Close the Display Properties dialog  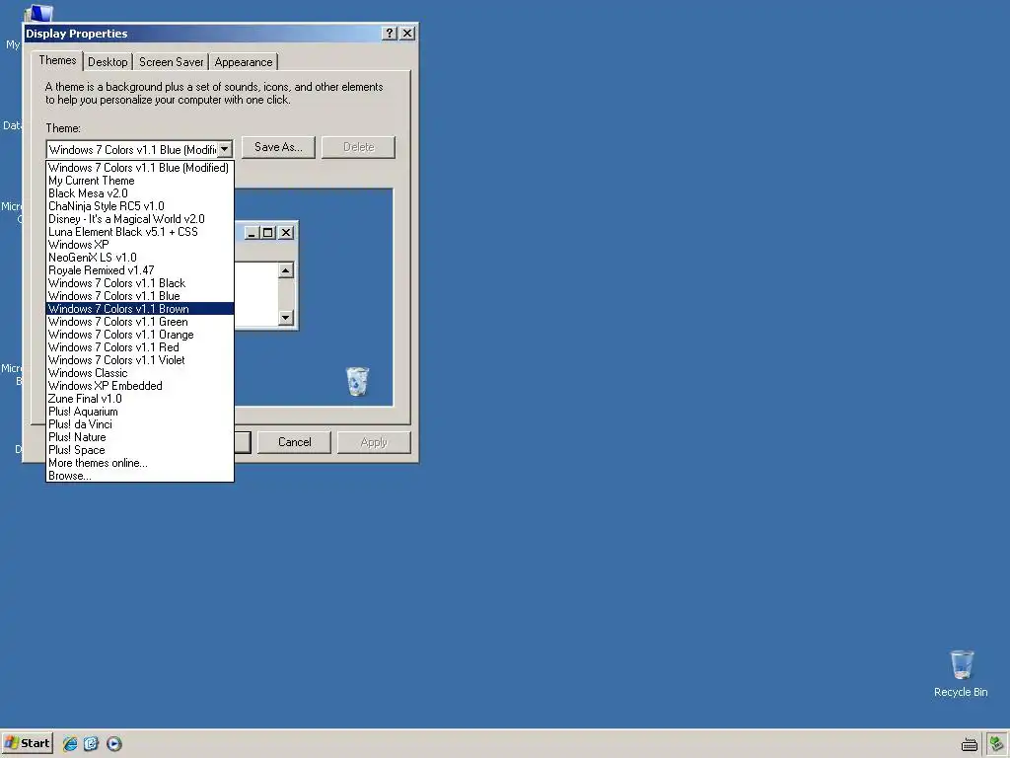(x=407, y=33)
